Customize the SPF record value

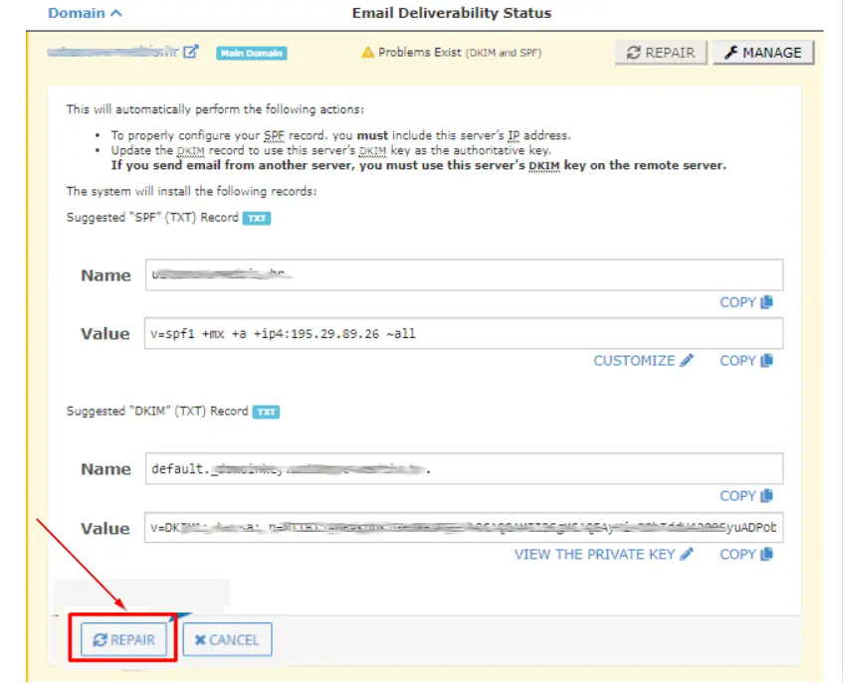(x=644, y=361)
